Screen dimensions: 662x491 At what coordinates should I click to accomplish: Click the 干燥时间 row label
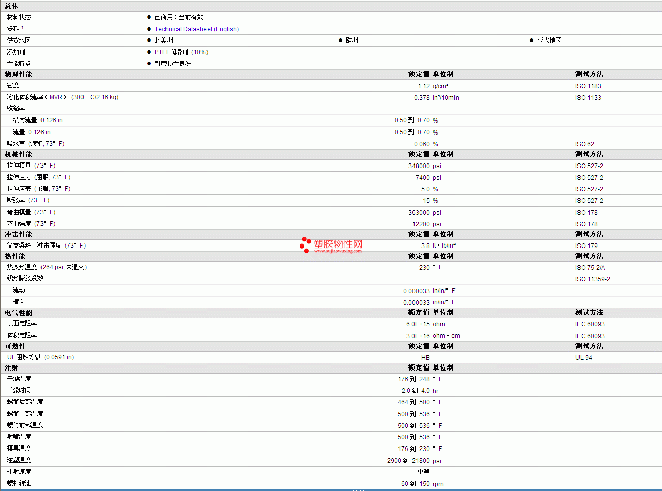tap(19, 390)
